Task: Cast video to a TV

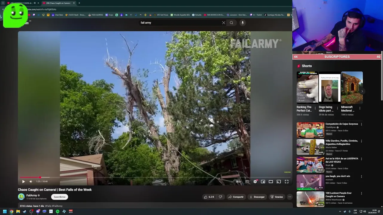Action: pyautogui.click(x=279, y=182)
